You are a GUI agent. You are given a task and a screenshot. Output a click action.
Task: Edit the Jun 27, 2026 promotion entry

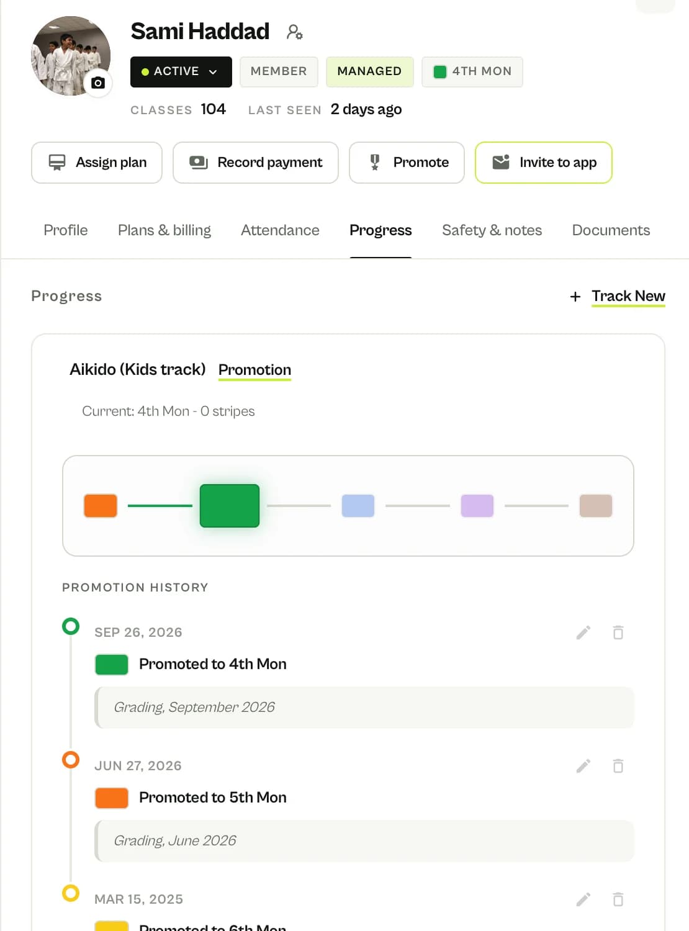click(x=583, y=766)
